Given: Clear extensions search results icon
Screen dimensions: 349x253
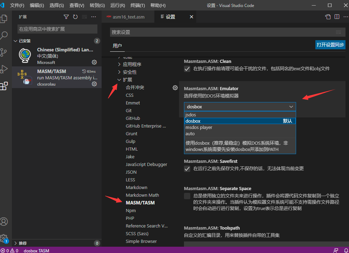Looking at the screenshot, I should pyautogui.click(x=84, y=17).
